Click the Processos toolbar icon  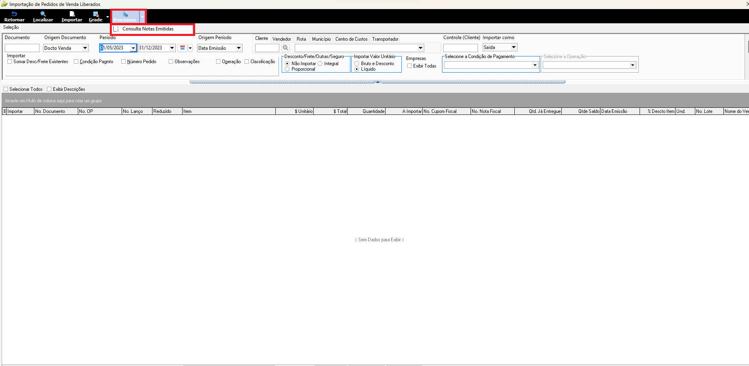point(125,15)
